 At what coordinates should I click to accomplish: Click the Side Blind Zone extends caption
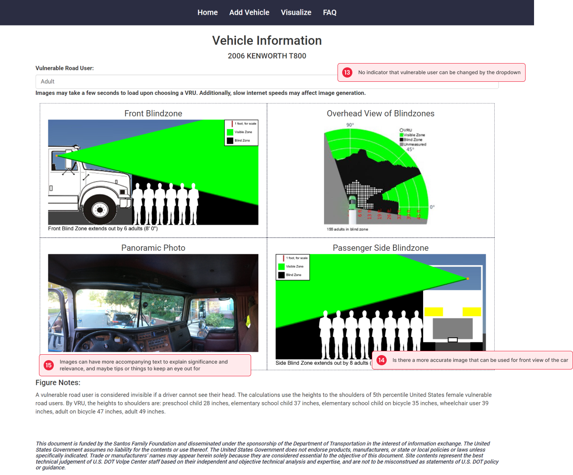324,363
